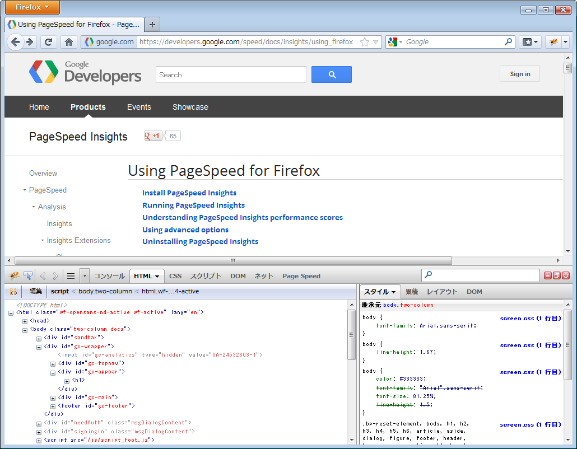This screenshot has width=577, height=449.
Task: Switch to the CSS tab
Action: 175,276
